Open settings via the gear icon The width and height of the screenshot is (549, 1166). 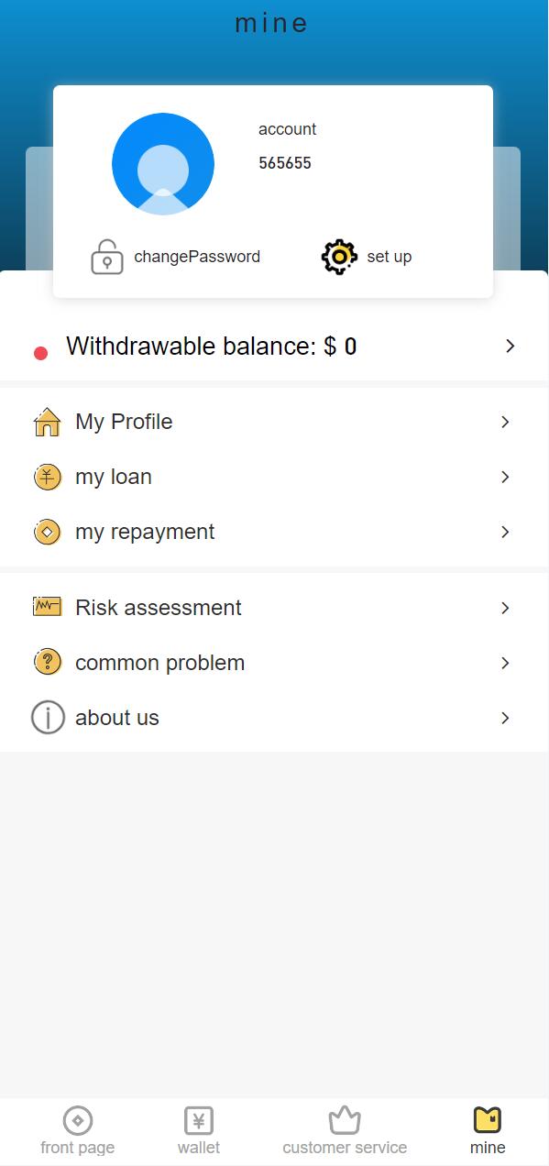[339, 257]
